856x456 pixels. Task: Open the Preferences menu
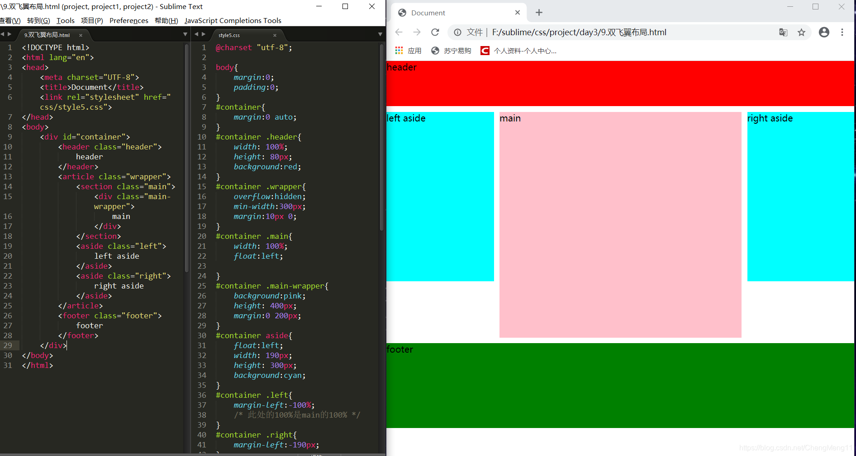point(129,20)
